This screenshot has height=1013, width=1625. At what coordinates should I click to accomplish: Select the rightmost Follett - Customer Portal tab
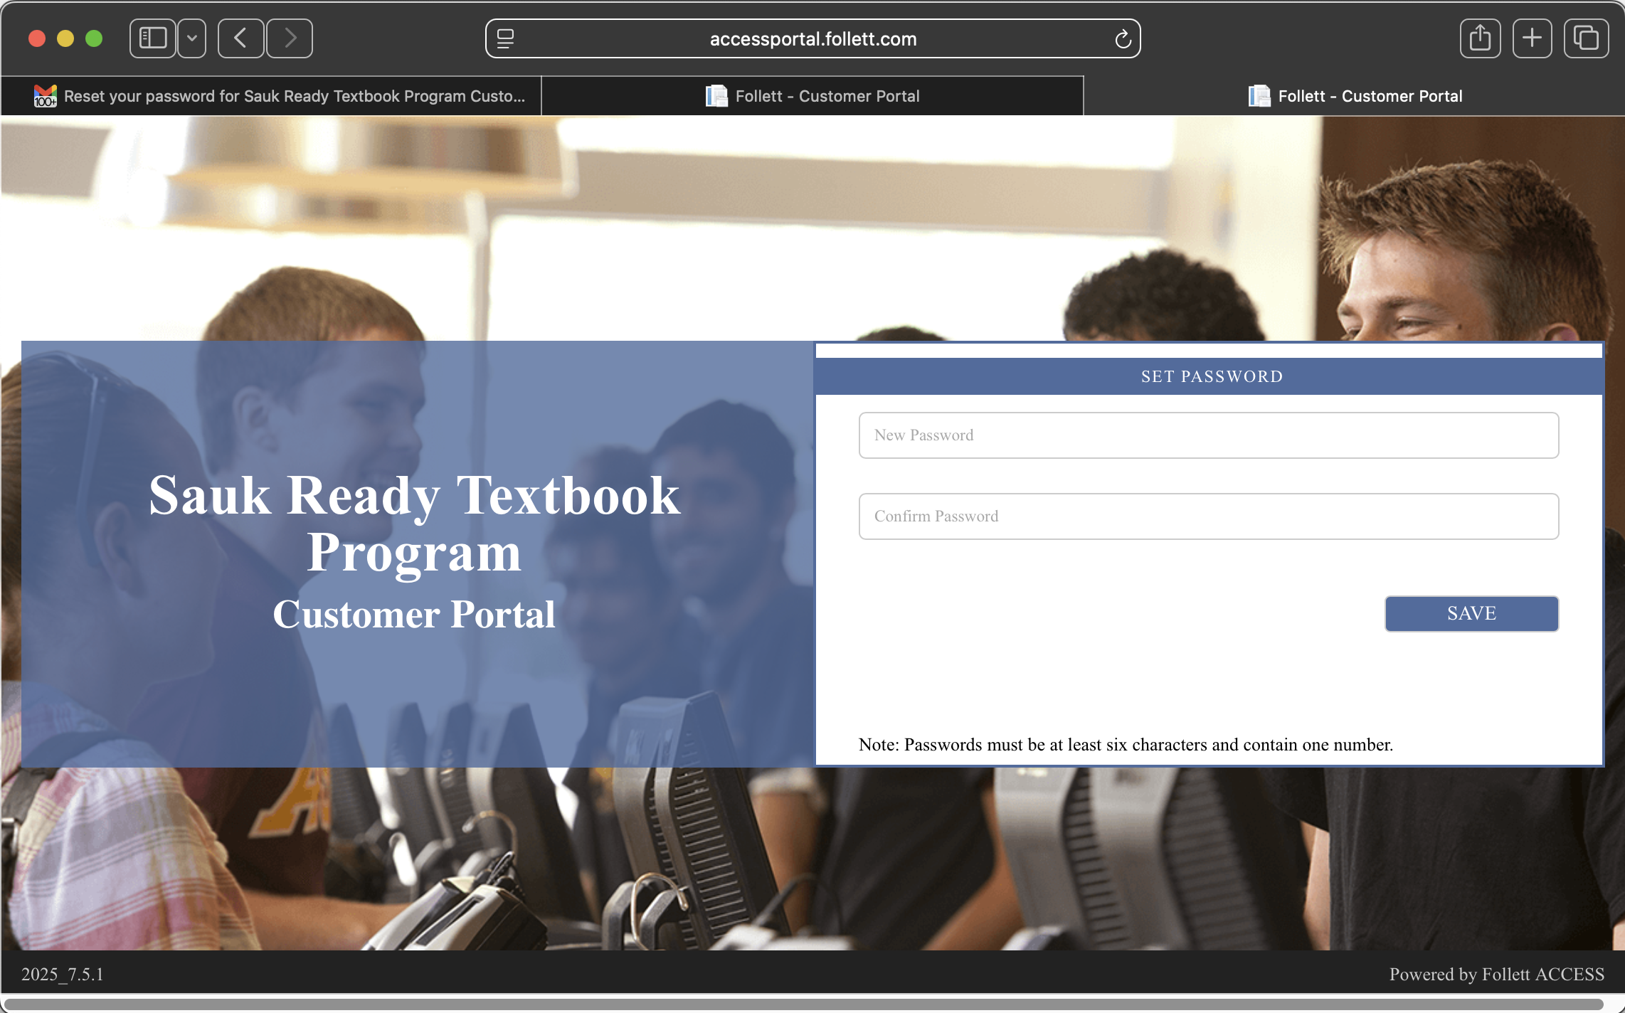coord(1355,96)
